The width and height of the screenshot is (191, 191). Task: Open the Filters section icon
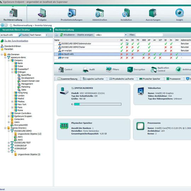point(109,70)
